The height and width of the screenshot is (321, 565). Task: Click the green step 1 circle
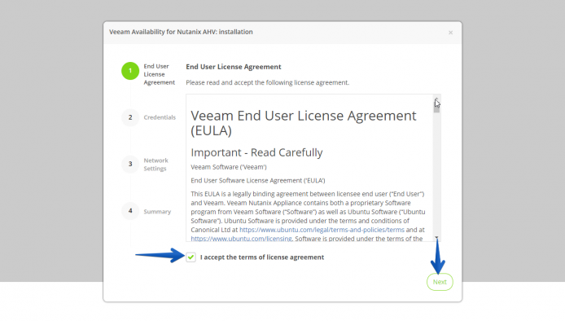pos(130,71)
